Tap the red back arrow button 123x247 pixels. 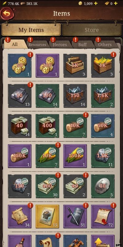[7, 13]
